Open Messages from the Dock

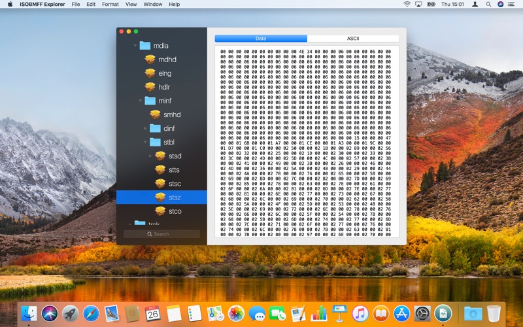[x=257, y=314]
